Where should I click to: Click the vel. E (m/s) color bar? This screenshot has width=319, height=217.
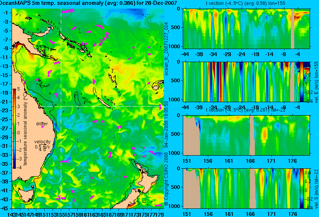[x=302, y=82]
